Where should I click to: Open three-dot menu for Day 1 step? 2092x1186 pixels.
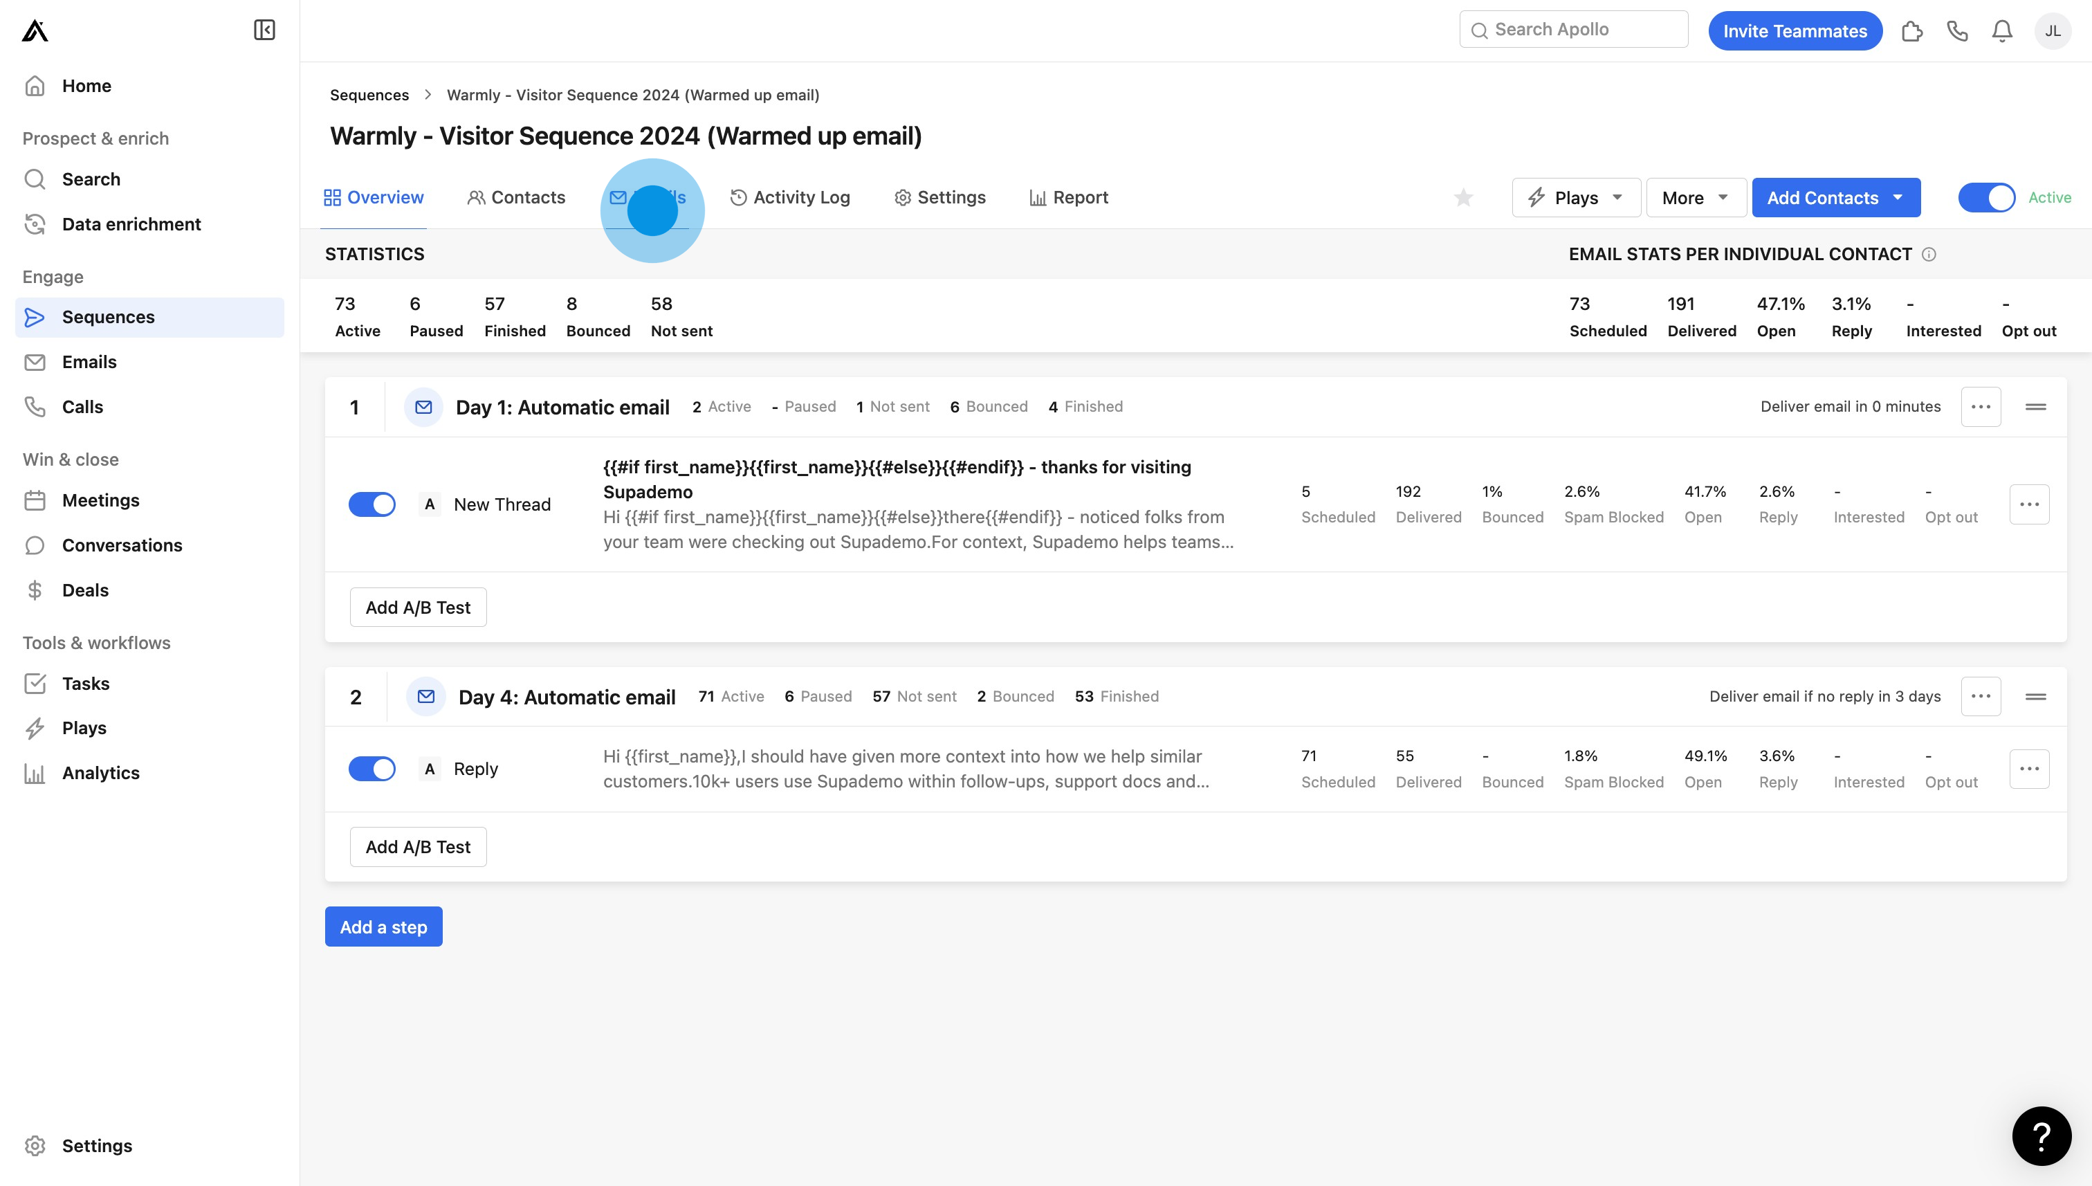point(1981,406)
